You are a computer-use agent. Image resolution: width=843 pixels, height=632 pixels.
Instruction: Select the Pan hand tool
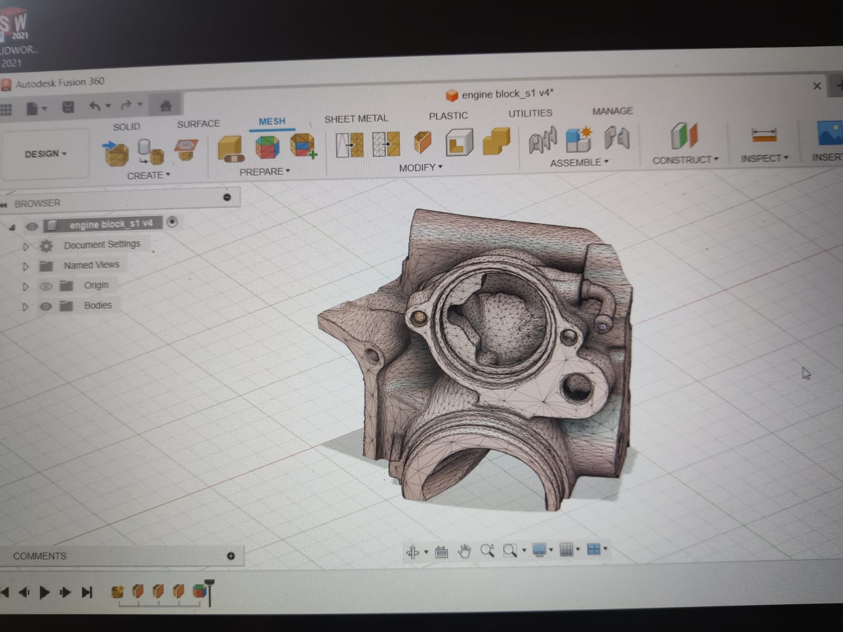pos(464,551)
